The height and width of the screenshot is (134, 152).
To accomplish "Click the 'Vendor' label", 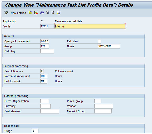I will (x=71, y=106).
